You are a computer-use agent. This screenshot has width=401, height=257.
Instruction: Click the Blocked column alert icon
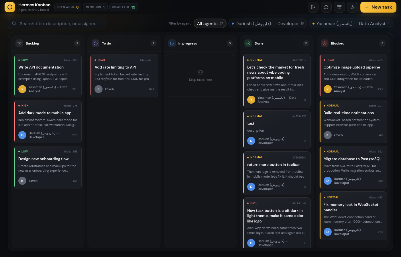(325, 43)
